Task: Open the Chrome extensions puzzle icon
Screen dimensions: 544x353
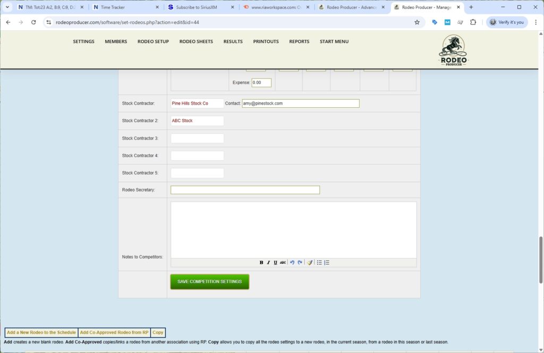Action: [473, 22]
